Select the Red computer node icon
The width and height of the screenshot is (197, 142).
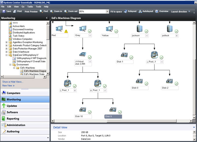[59, 29]
